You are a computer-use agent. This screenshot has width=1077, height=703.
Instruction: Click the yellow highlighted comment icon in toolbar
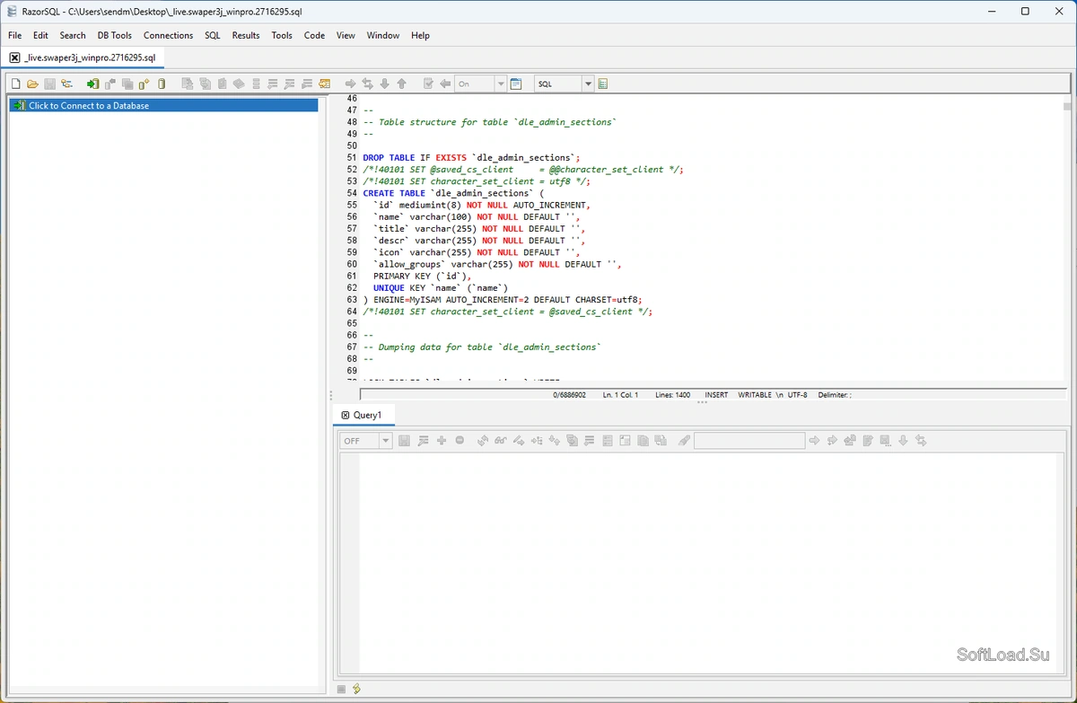pos(324,83)
